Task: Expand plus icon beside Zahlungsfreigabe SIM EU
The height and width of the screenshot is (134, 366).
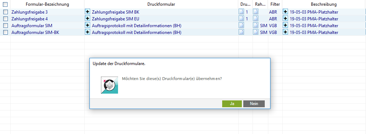Action: pyautogui.click(x=88, y=19)
